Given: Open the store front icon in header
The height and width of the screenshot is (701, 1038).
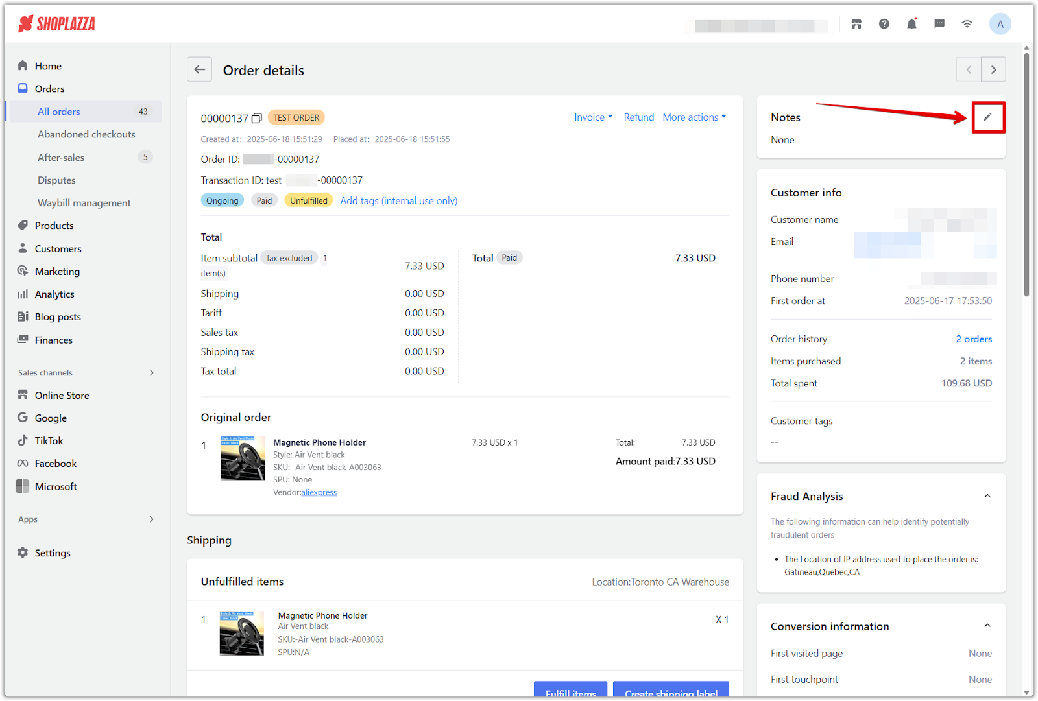Looking at the screenshot, I should [856, 24].
